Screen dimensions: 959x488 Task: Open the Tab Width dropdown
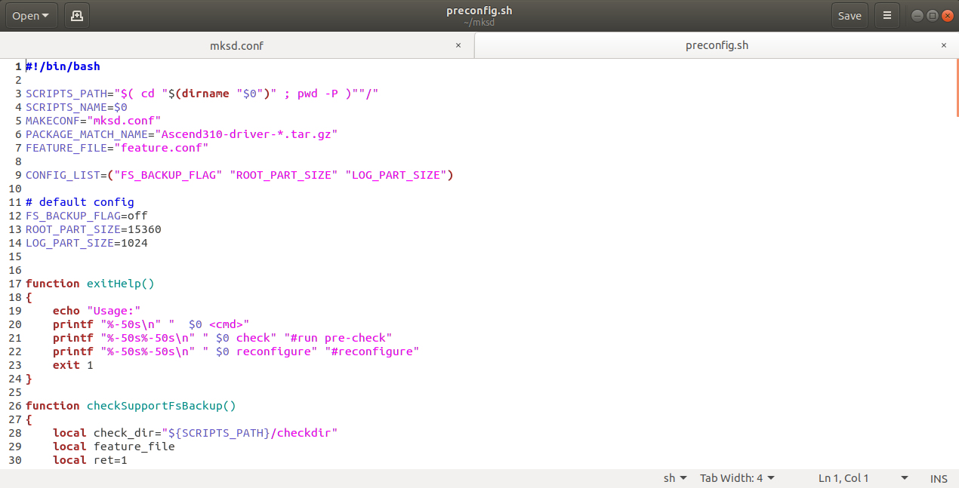(x=737, y=478)
